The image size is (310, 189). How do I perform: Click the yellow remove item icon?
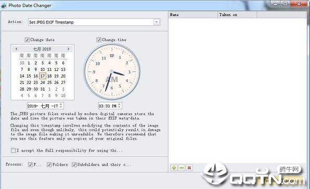(x=182, y=168)
